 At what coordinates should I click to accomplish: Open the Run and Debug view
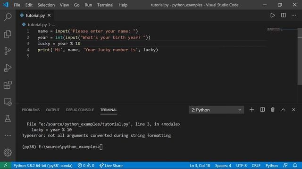8,68
